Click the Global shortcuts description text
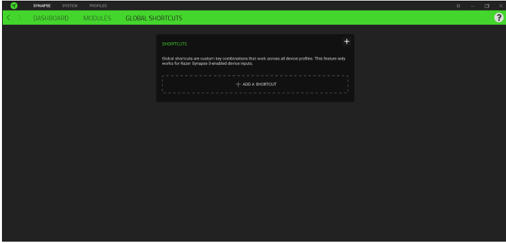 (253, 61)
